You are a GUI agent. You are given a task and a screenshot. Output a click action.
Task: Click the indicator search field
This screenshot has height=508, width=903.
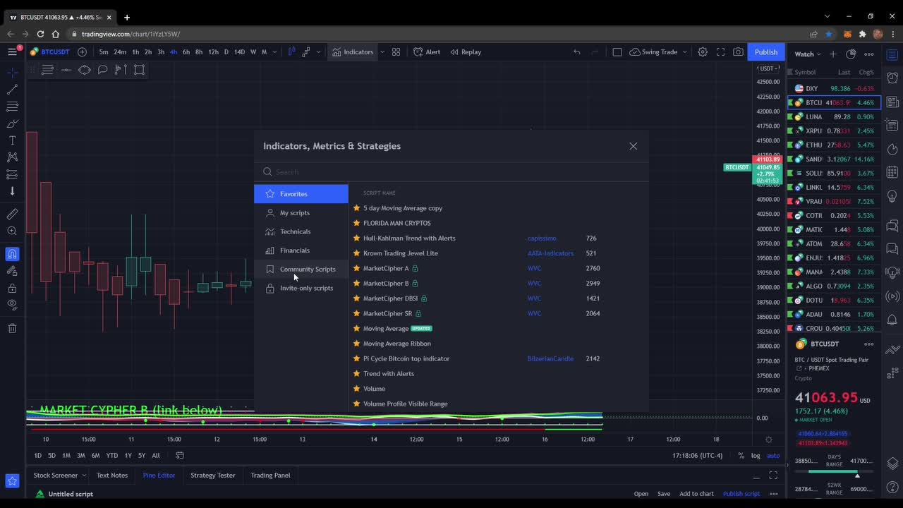[451, 171]
